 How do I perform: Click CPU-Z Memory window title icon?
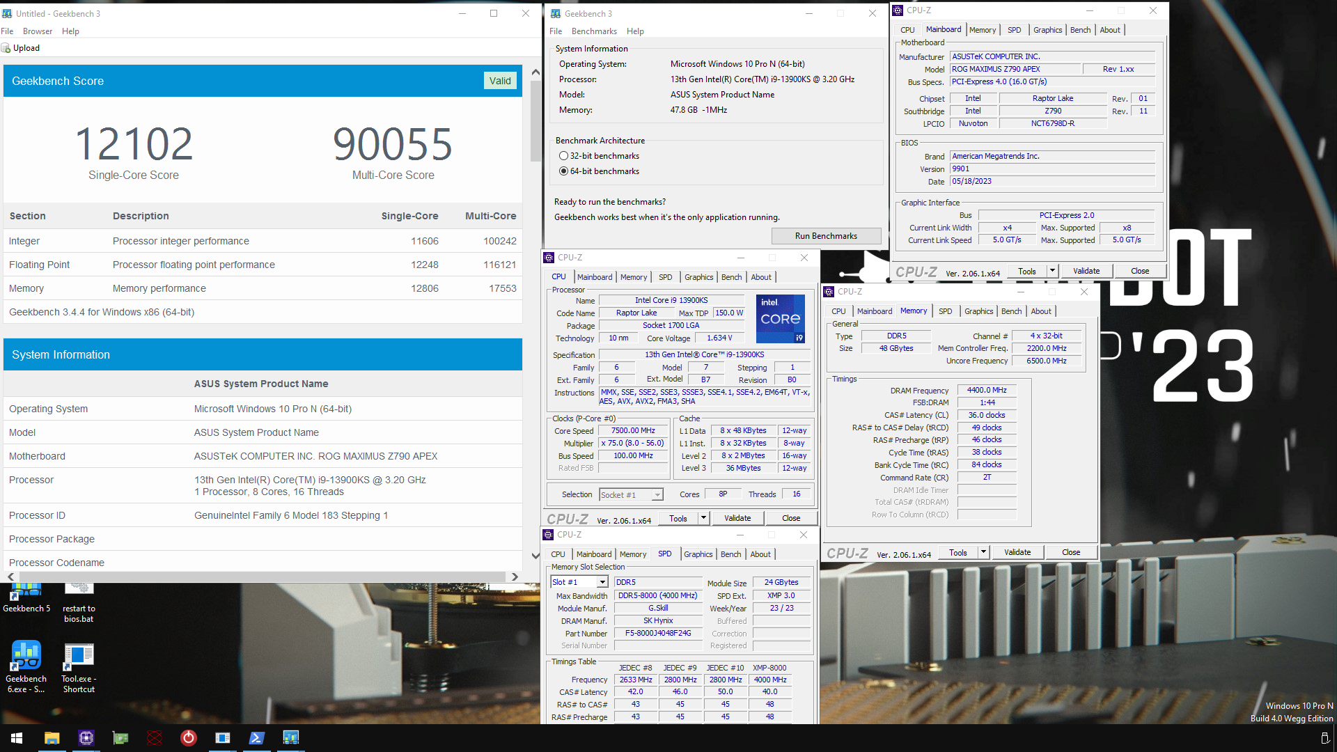click(829, 292)
